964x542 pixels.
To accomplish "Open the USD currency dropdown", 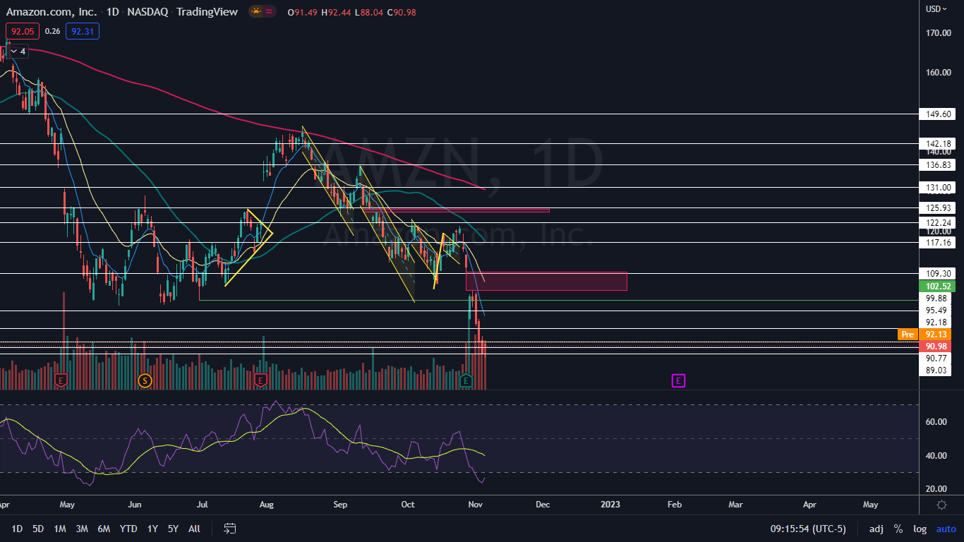I will click(936, 9).
